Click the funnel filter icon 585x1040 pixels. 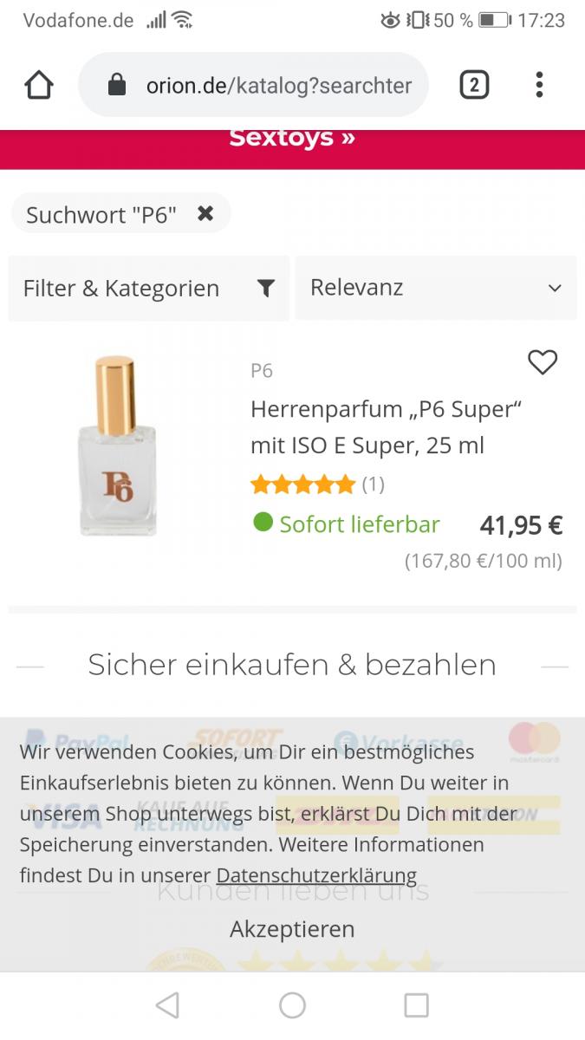[266, 289]
